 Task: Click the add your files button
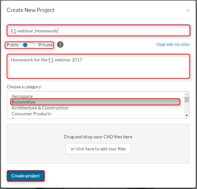[x=98, y=149]
